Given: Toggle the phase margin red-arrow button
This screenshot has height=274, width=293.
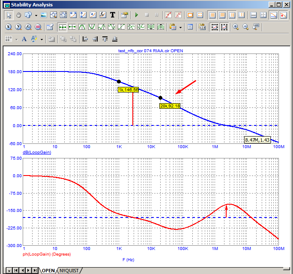Looking at the screenshot, I should [x=283, y=15].
